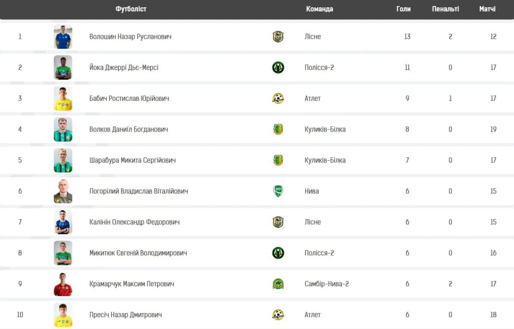
Task: Open Крамарчук Максим player photo
Action: tap(63, 284)
